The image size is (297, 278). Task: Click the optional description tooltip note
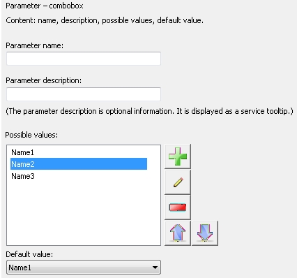[x=149, y=111]
